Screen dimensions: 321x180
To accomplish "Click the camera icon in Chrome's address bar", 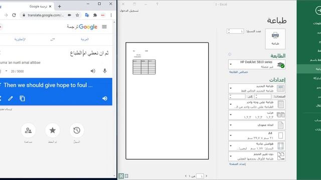I will 69,15.
